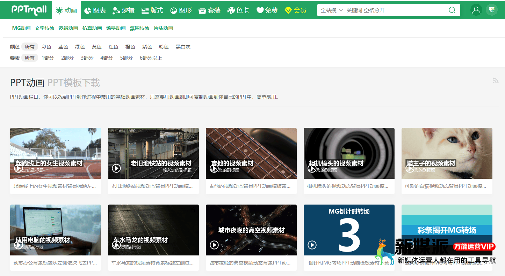Play the 猫主子的视频素材 video preview
Screen dimensions: 505x276
410,168
